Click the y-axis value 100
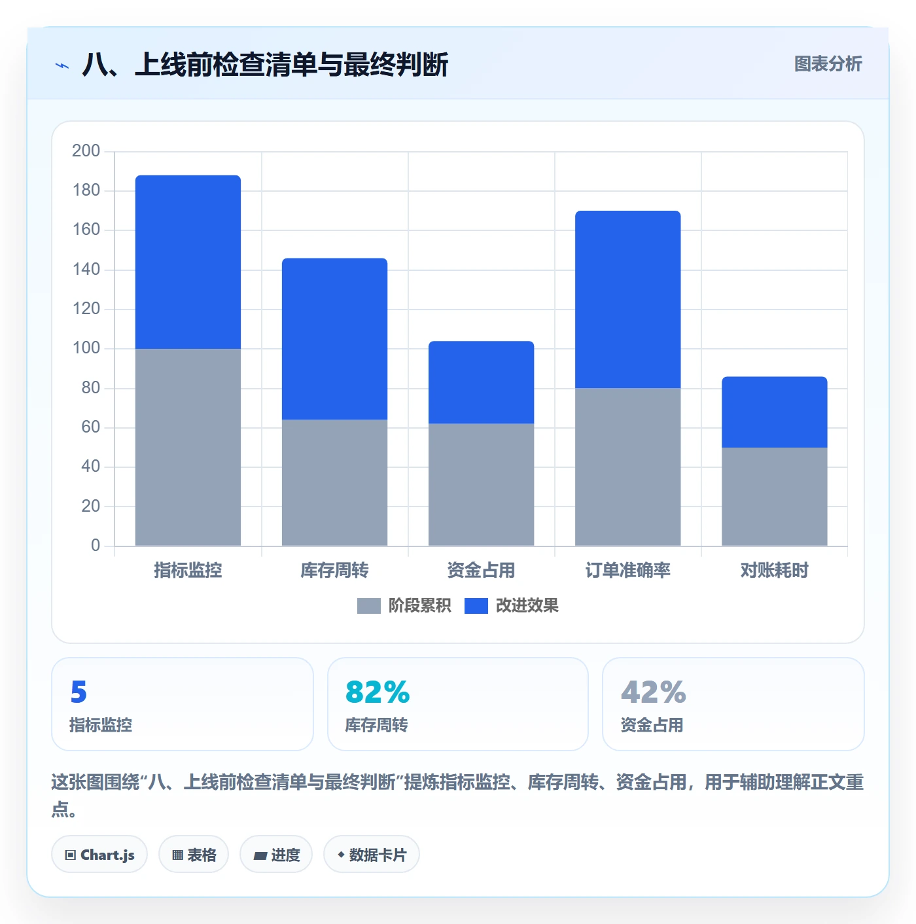Image resolution: width=916 pixels, height=924 pixels. click(86, 348)
